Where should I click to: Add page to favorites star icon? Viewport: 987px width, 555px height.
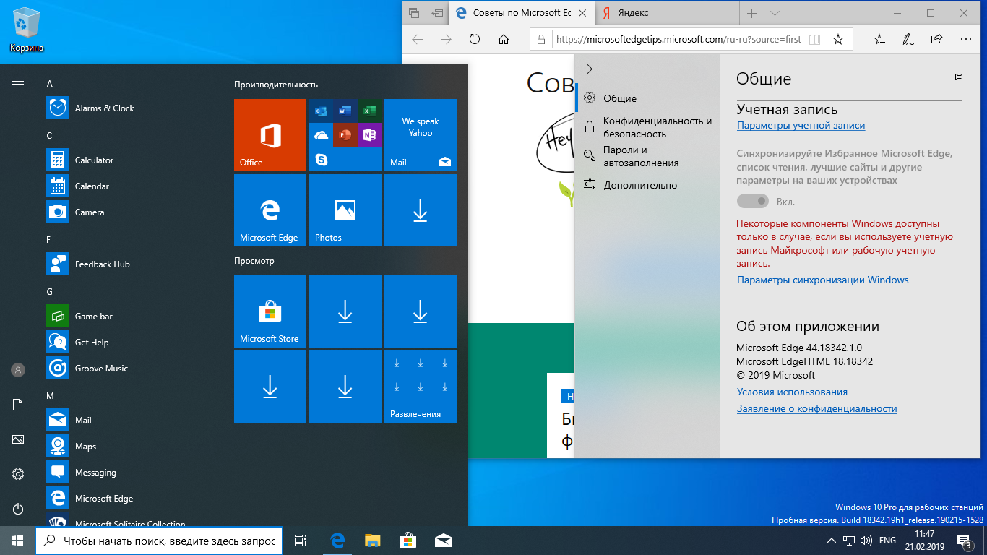pyautogui.click(x=838, y=39)
